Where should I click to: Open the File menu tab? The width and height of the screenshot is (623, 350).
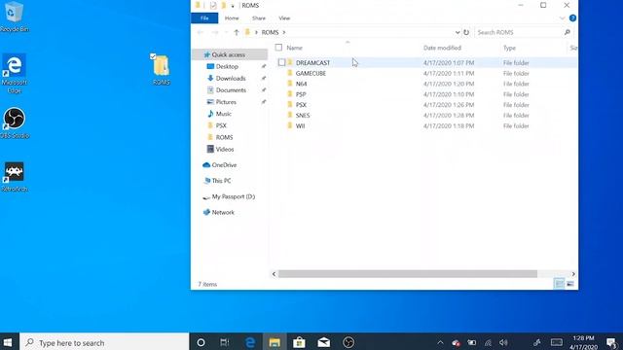point(204,18)
